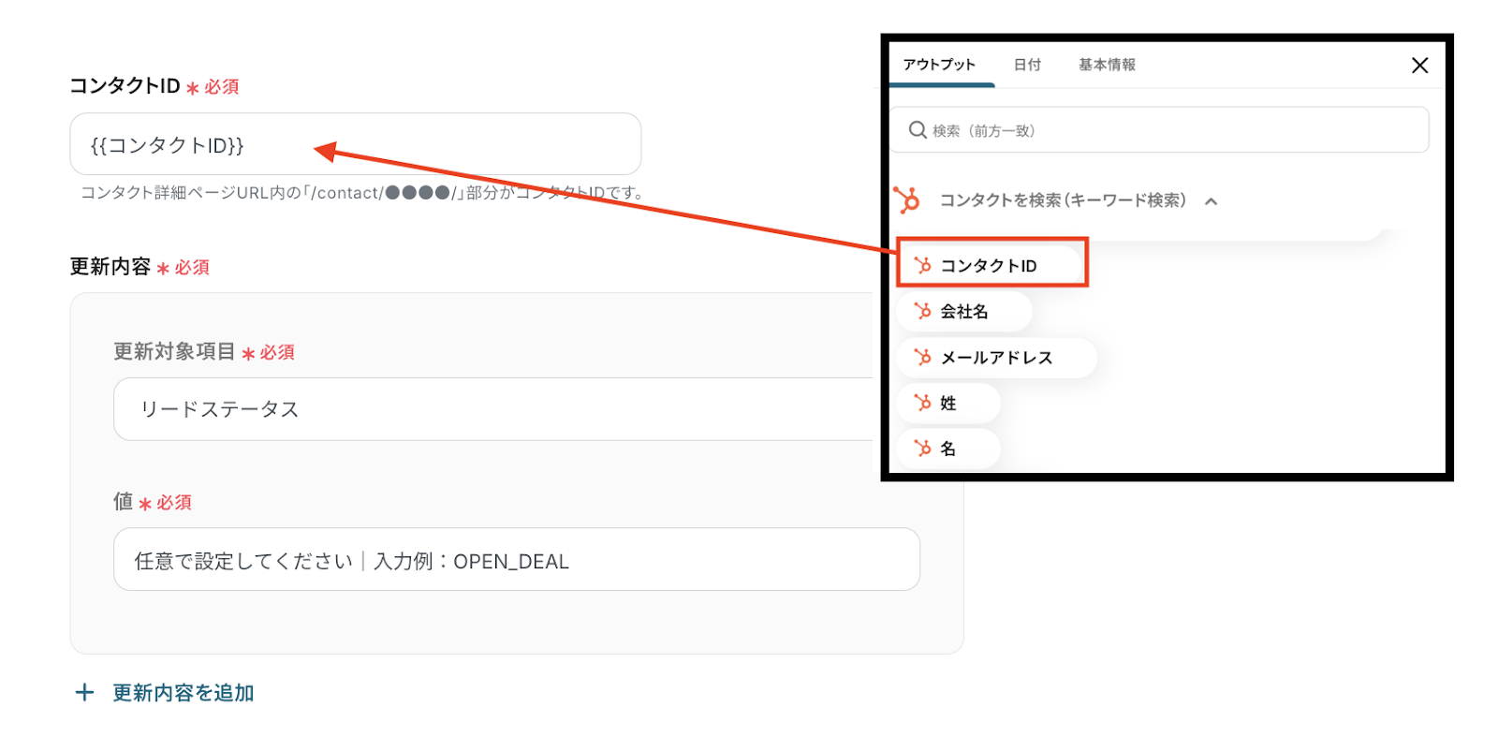Switch to the 日付 tab
The image size is (1498, 751).
tap(1027, 65)
